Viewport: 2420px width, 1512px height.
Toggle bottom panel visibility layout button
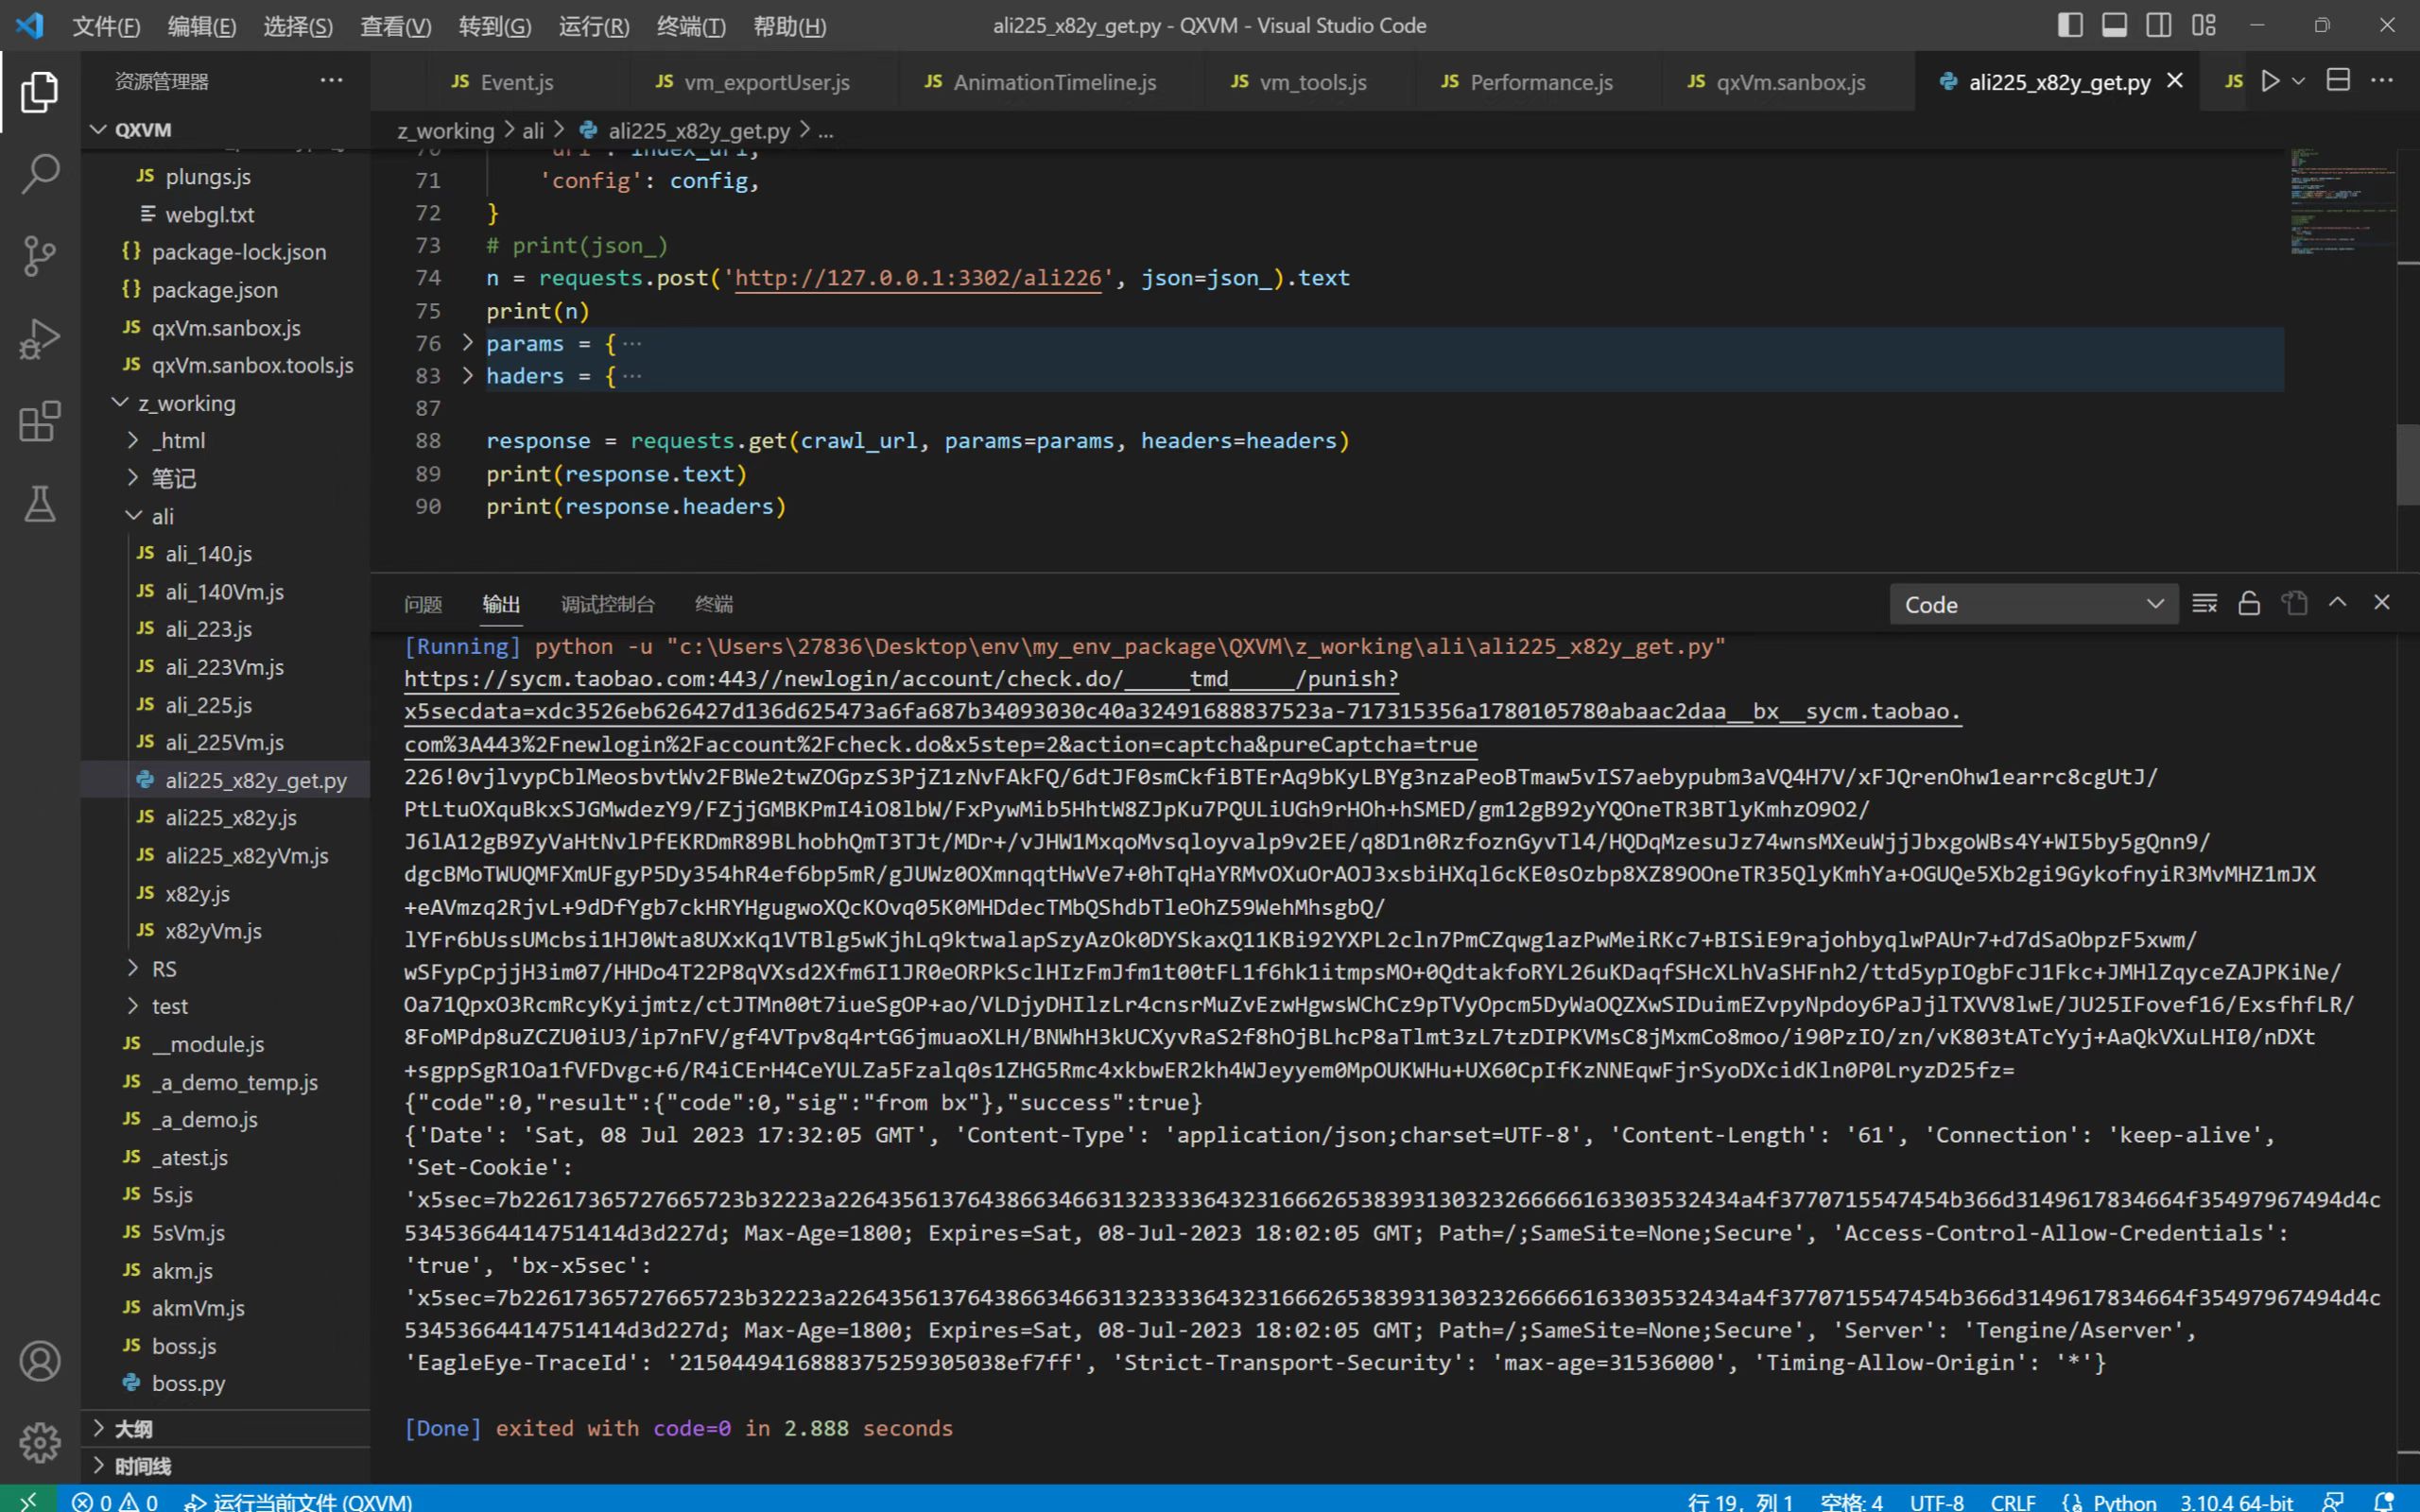pos(2114,26)
